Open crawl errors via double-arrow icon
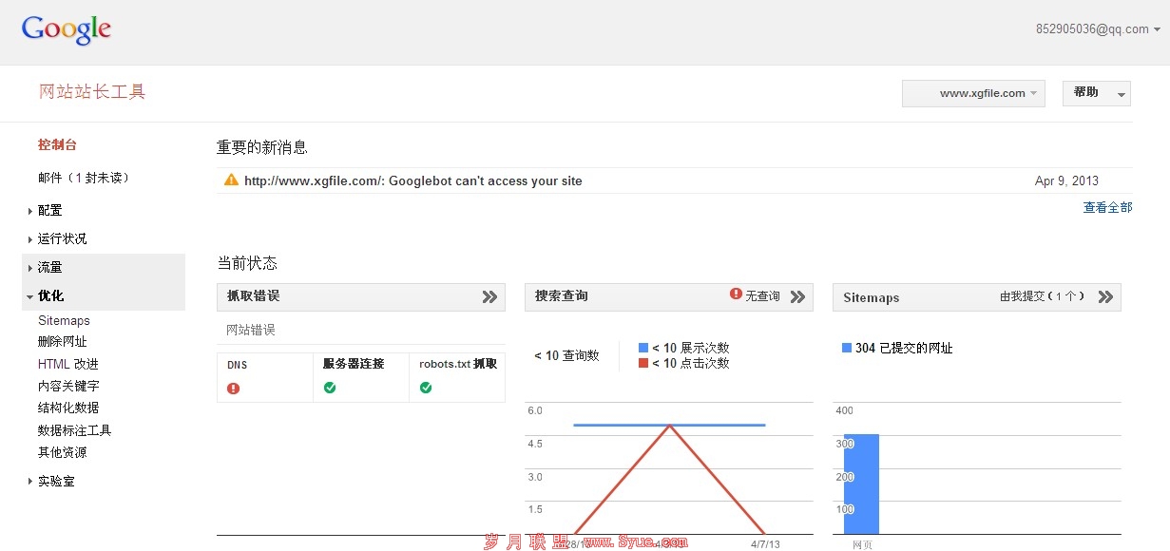The width and height of the screenshot is (1170, 551). coord(489,296)
